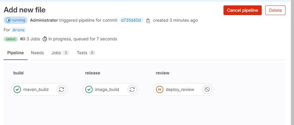
Task: Click maven_build passed status icon
Action: (17, 89)
